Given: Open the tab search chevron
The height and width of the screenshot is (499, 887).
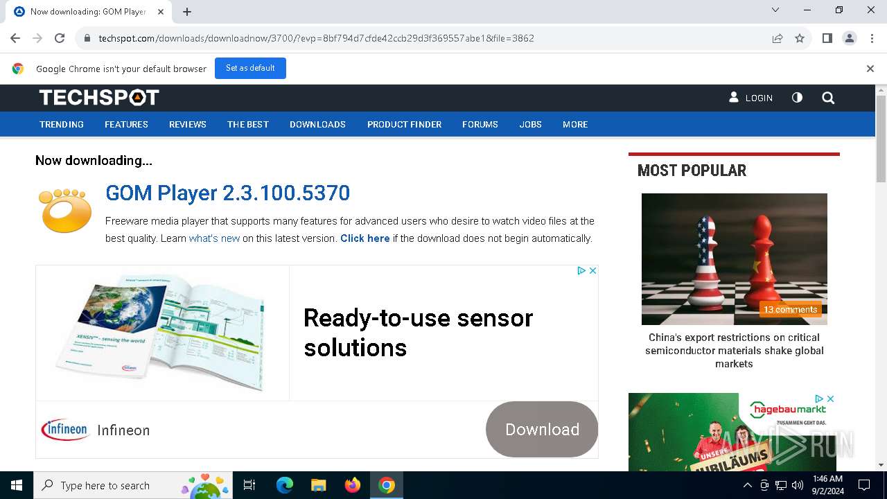Looking at the screenshot, I should (x=775, y=10).
